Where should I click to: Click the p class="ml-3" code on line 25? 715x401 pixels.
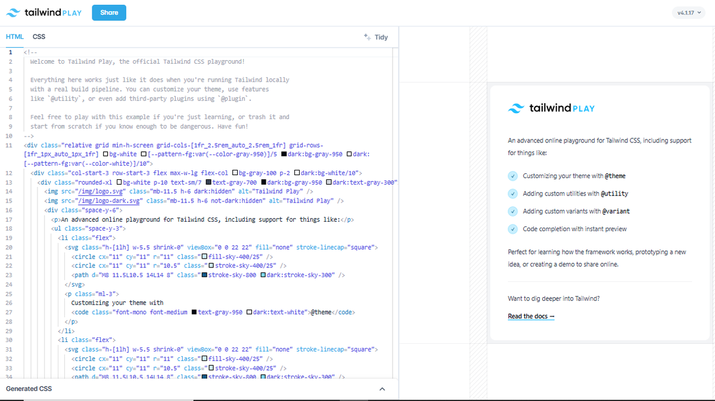92,294
